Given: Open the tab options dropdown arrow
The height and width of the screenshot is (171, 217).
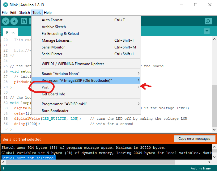Looking at the screenshot, I should pos(207,31).
